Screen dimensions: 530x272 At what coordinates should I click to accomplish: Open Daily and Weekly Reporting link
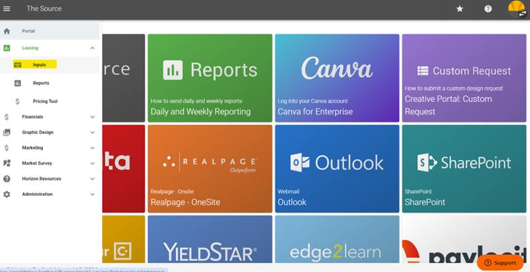pos(200,112)
